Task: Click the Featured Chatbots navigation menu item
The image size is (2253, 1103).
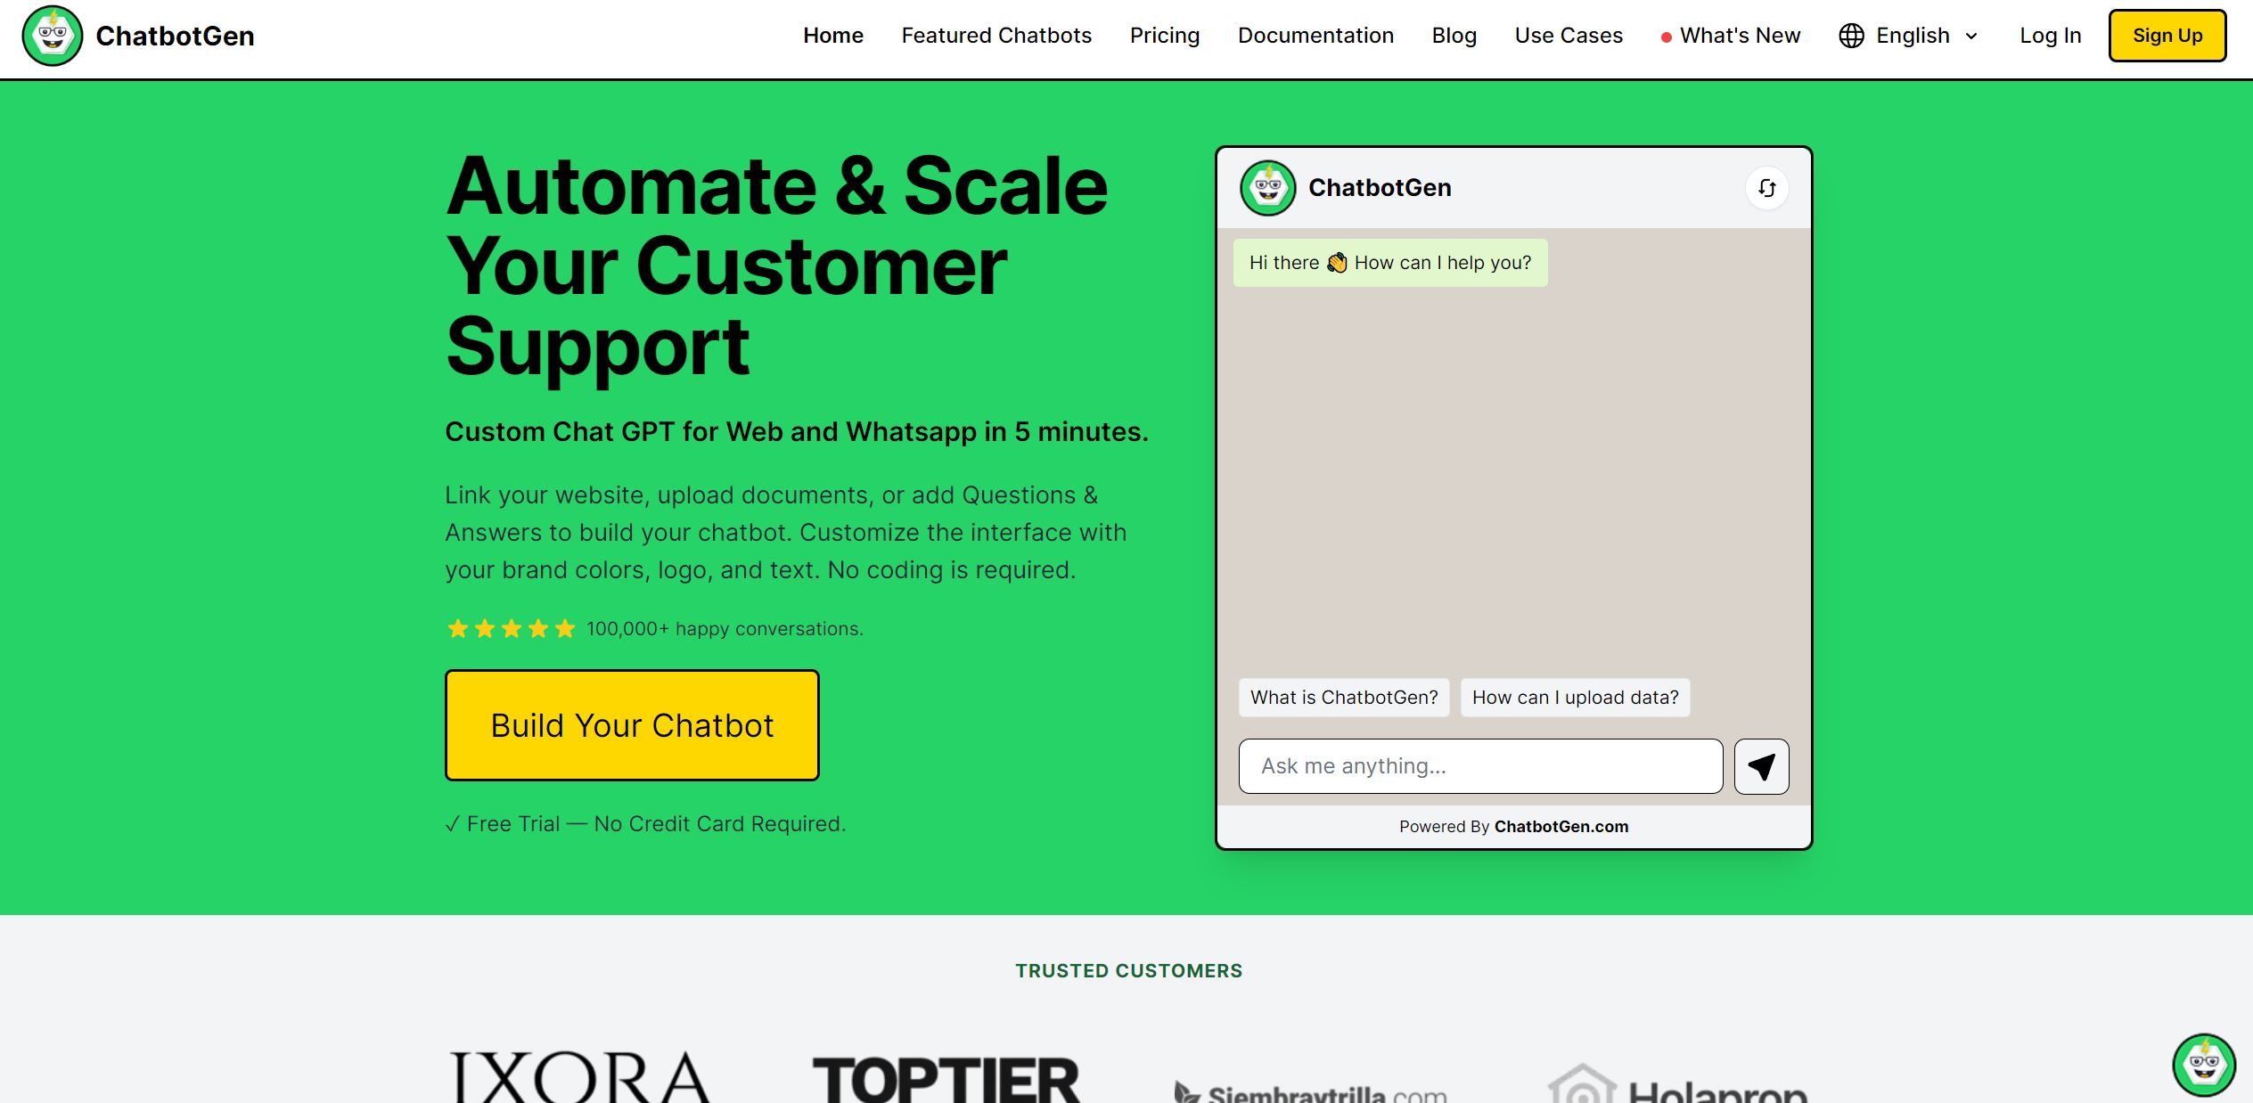Action: click(995, 35)
